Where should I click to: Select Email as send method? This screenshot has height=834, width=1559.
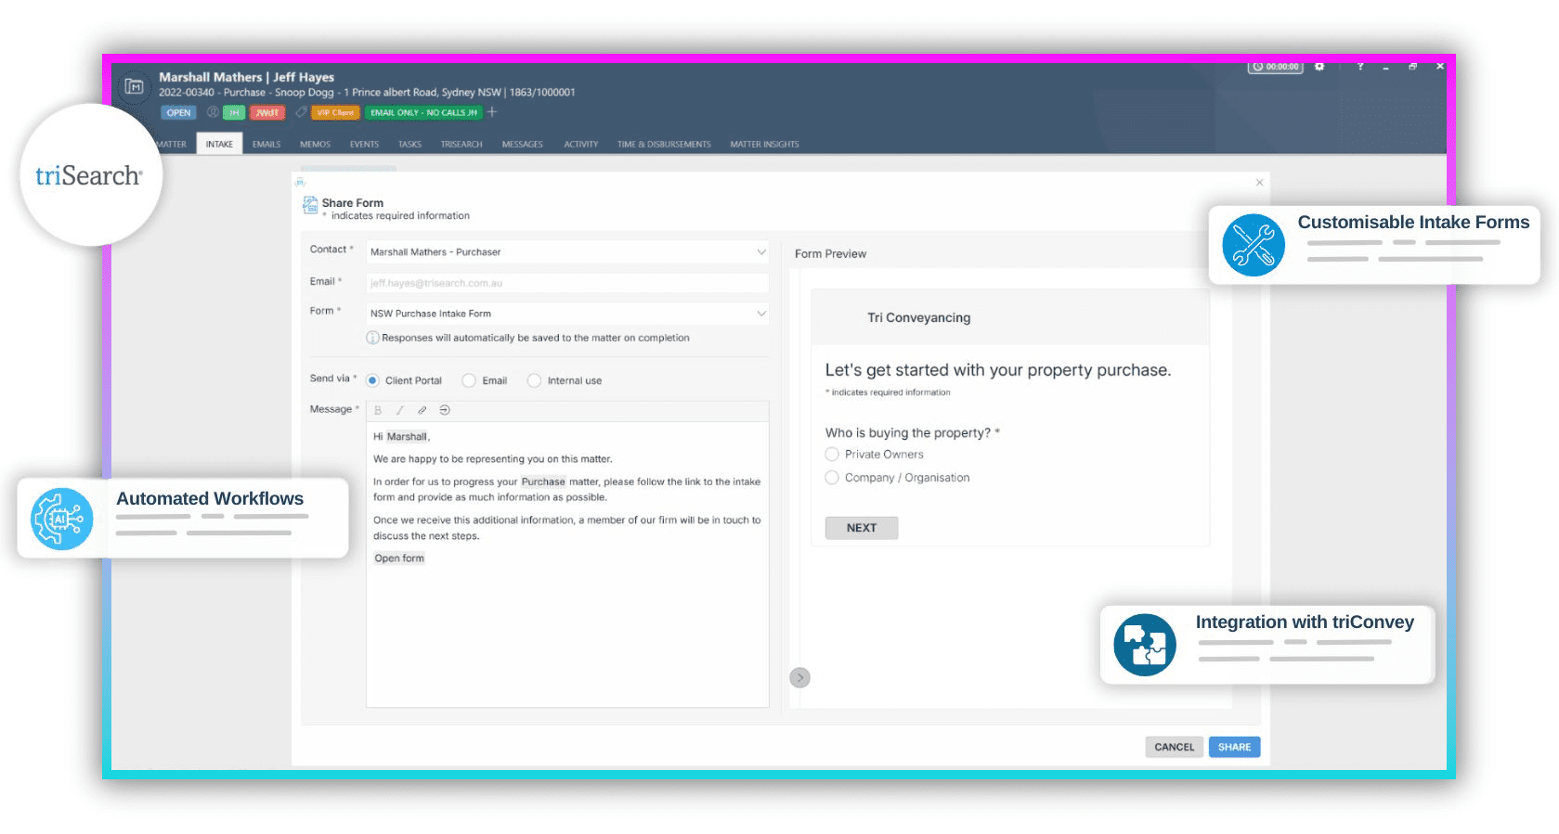click(469, 380)
